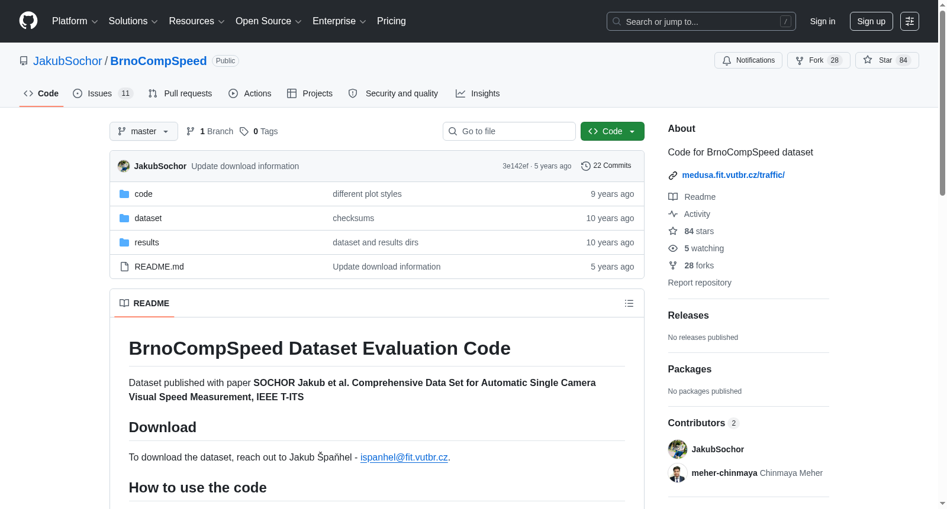
Task: Select the Code tab
Action: (x=41, y=93)
